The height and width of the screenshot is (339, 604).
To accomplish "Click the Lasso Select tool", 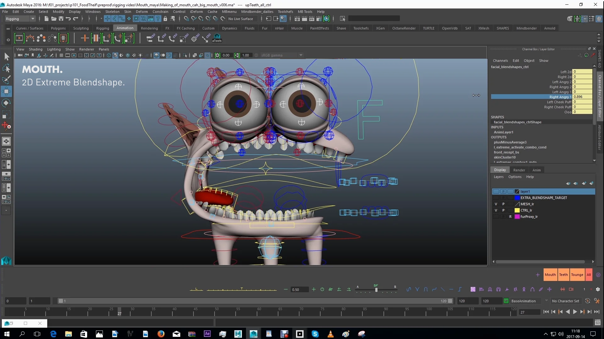I will pyautogui.click(x=6, y=68).
